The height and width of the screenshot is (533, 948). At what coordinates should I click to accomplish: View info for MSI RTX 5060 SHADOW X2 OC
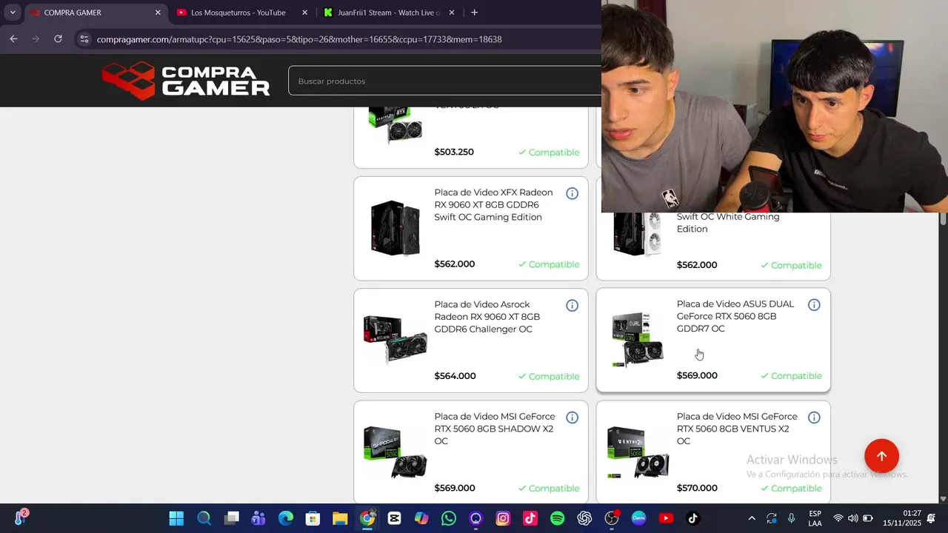tap(572, 418)
